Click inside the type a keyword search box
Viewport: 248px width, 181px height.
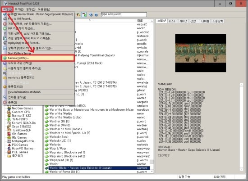tap(124, 14)
